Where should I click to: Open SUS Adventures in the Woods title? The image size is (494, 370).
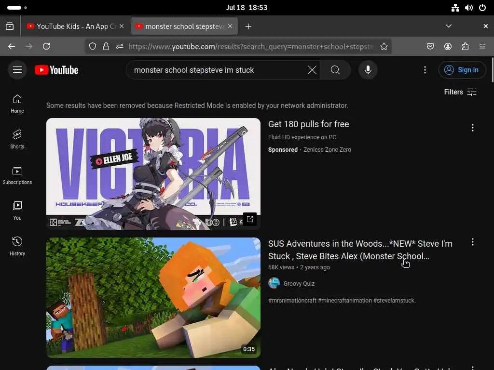point(360,250)
